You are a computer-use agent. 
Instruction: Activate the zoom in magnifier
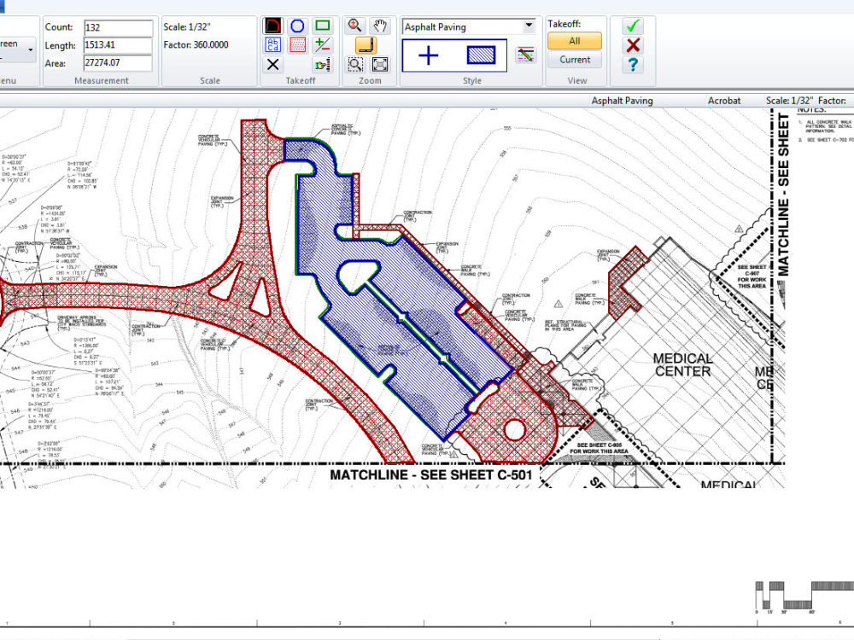pyautogui.click(x=354, y=26)
